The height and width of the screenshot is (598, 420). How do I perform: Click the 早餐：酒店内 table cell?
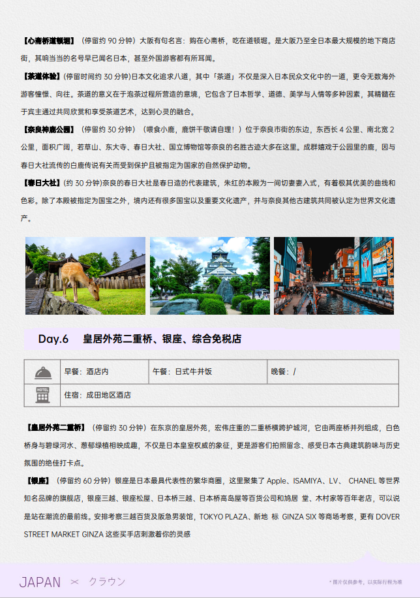[x=104, y=371]
